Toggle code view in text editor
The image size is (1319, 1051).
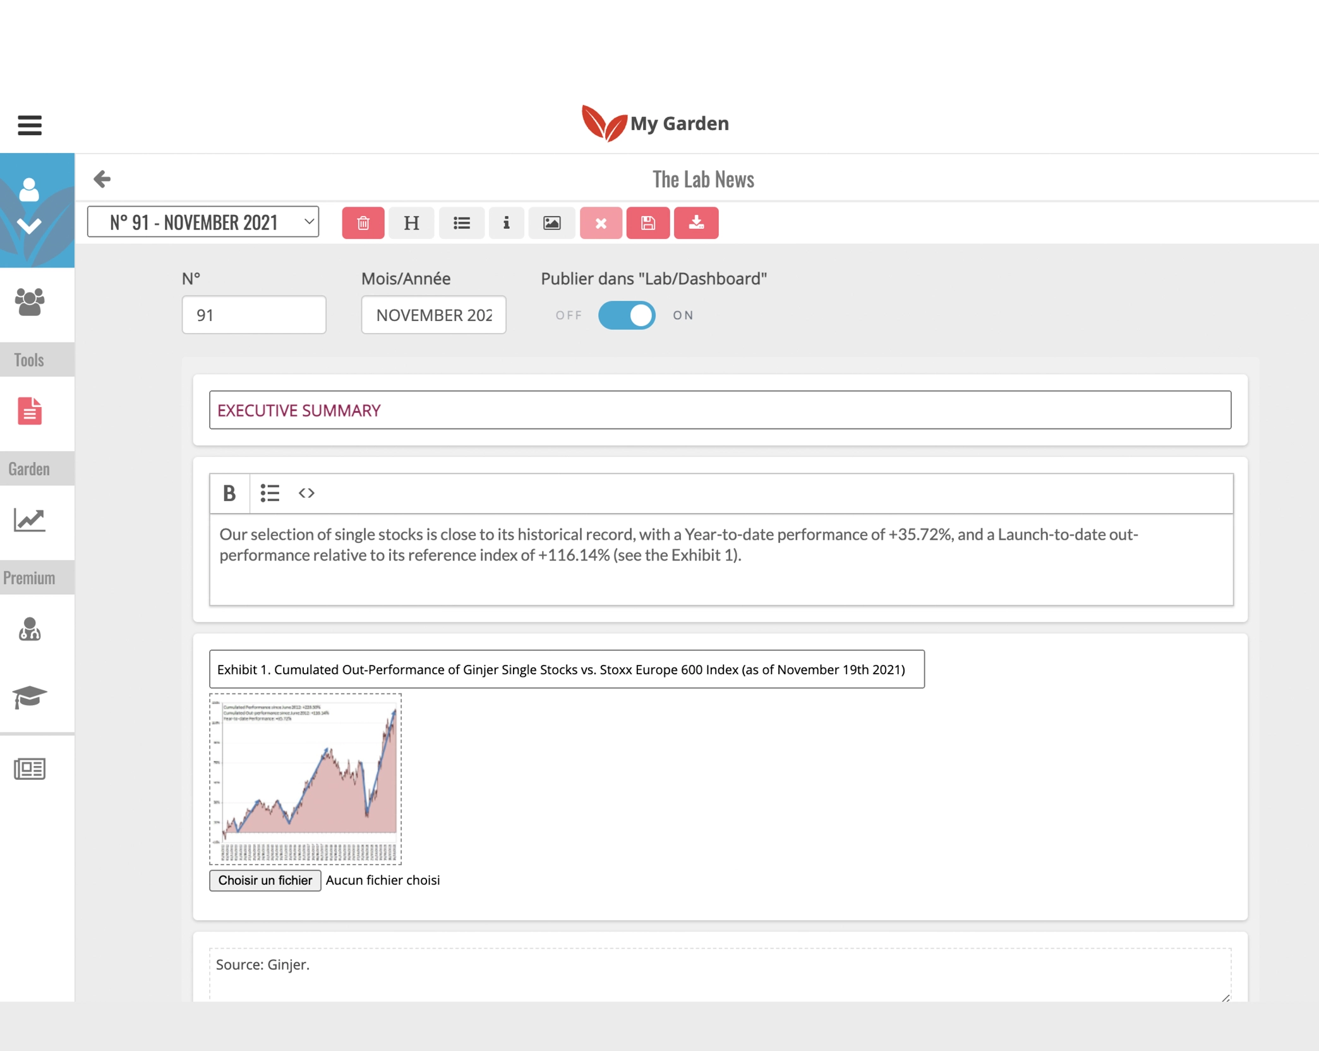pos(306,493)
